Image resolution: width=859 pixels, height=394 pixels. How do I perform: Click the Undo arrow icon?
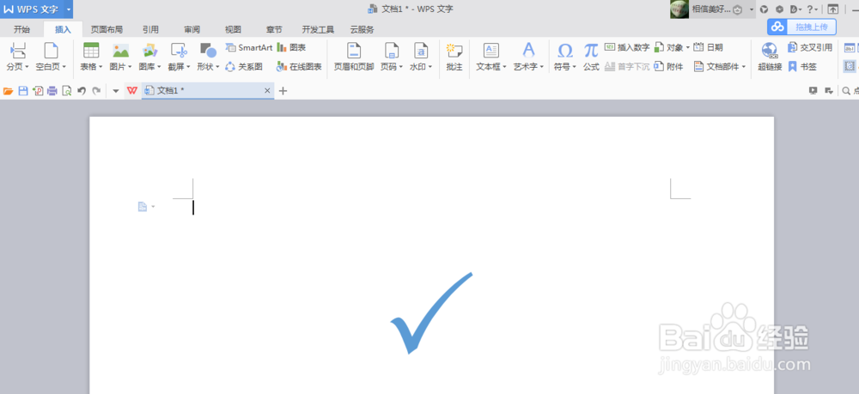coord(82,91)
